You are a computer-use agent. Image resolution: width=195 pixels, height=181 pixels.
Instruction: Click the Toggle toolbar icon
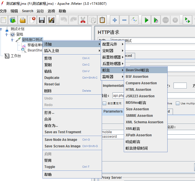point(134,20)
